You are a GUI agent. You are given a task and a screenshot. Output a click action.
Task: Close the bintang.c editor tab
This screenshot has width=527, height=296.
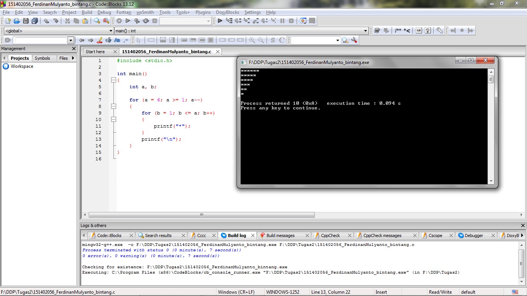218,52
